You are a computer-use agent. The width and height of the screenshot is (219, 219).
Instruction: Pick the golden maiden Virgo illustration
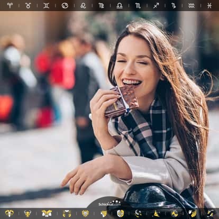click(x=104, y=214)
